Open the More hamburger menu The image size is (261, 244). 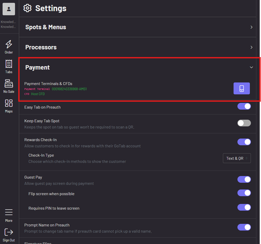[9, 213]
